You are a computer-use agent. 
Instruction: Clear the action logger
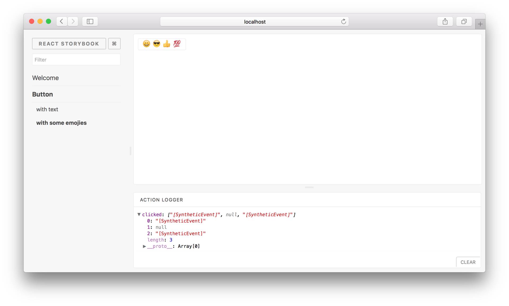click(x=468, y=262)
